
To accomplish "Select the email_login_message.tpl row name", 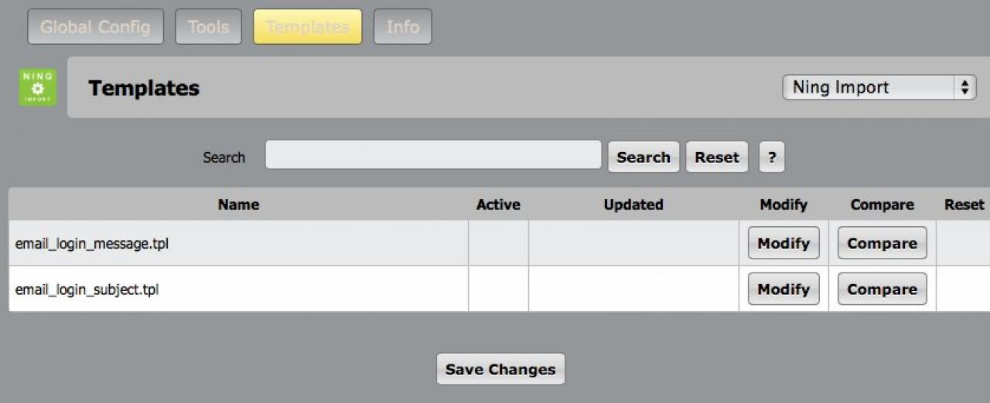I will click(92, 244).
